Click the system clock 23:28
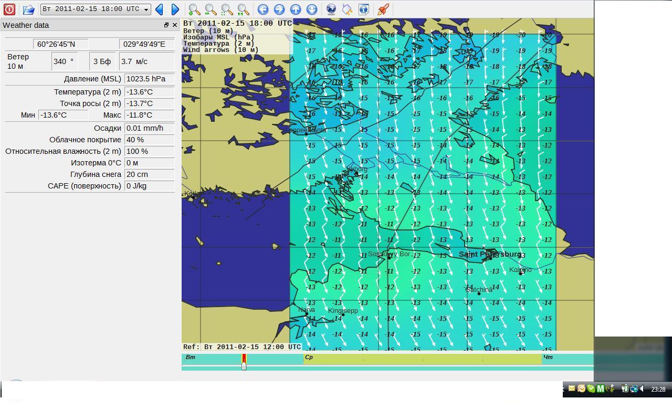This screenshot has width=672, height=420. 658,390
